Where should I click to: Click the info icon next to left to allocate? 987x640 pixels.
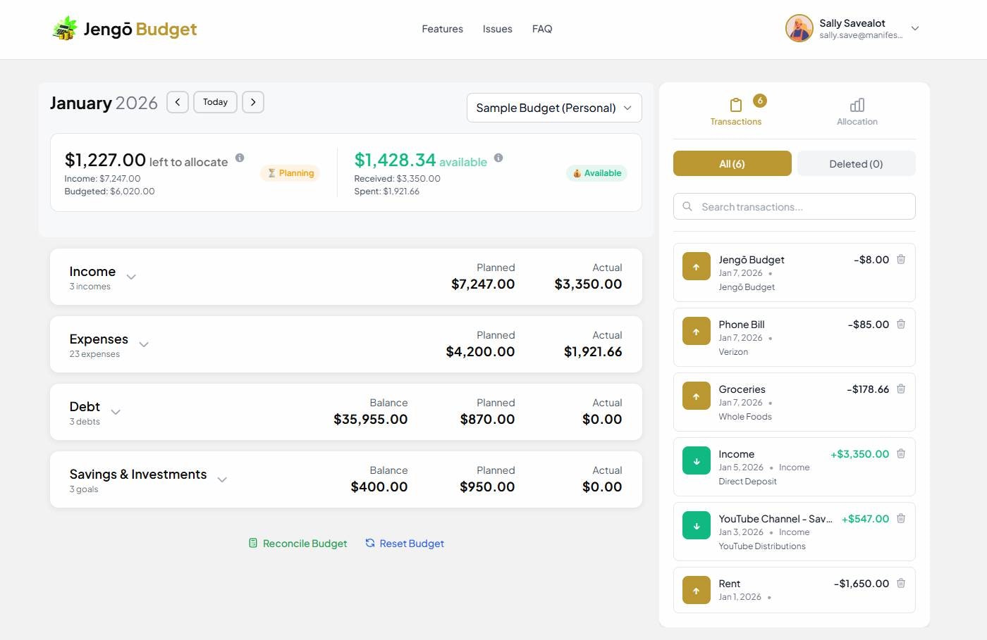240,158
